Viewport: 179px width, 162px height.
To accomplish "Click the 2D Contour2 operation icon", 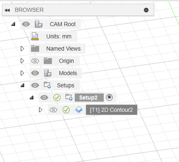I will 79,110.
